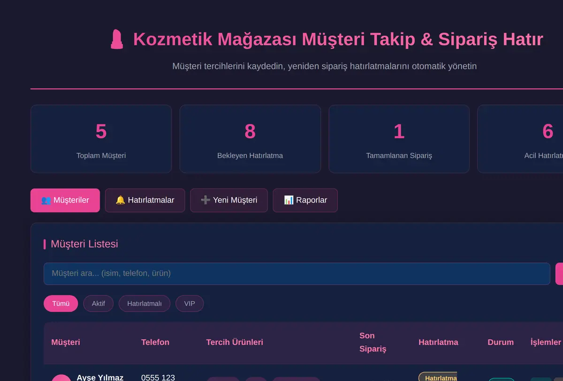This screenshot has width=563, height=381.
Task: Click the people icon on Müşteriler
Action: tap(46, 200)
